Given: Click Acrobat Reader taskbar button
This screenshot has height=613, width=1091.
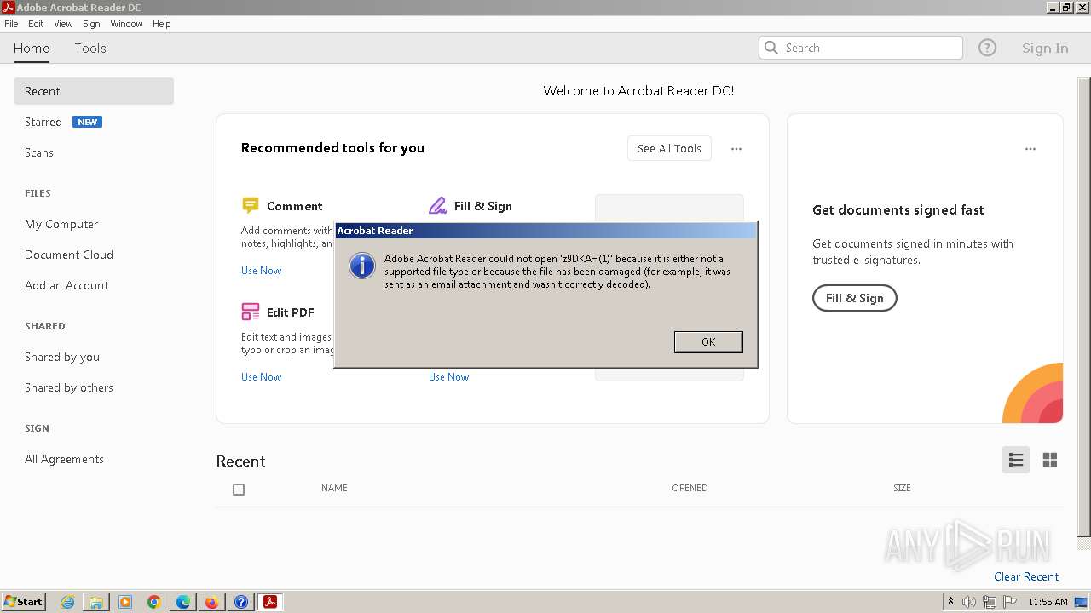Looking at the screenshot, I should pyautogui.click(x=270, y=602).
